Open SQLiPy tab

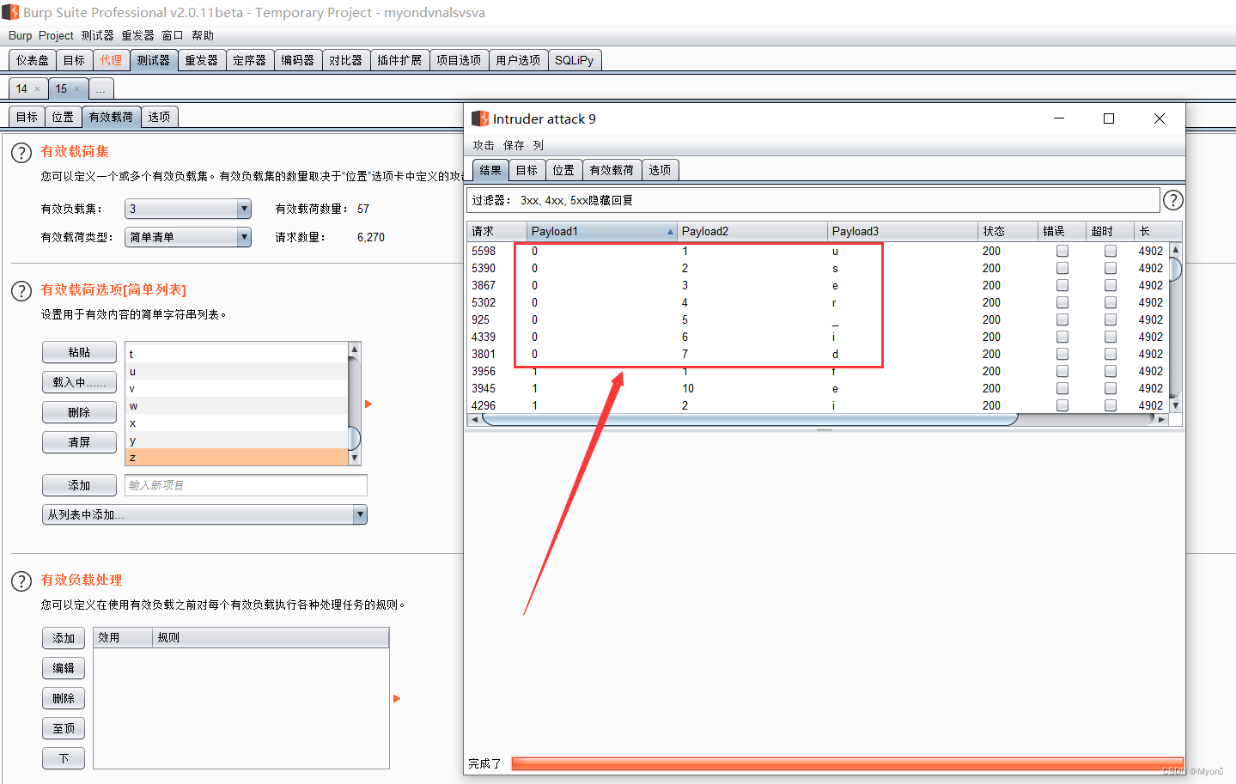[574, 60]
